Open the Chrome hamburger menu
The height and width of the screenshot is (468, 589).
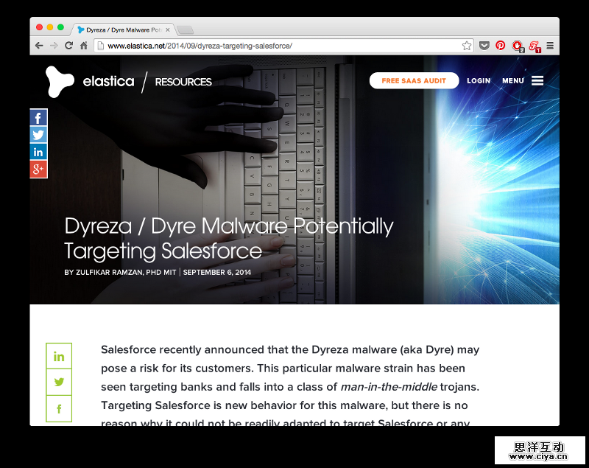[550, 46]
